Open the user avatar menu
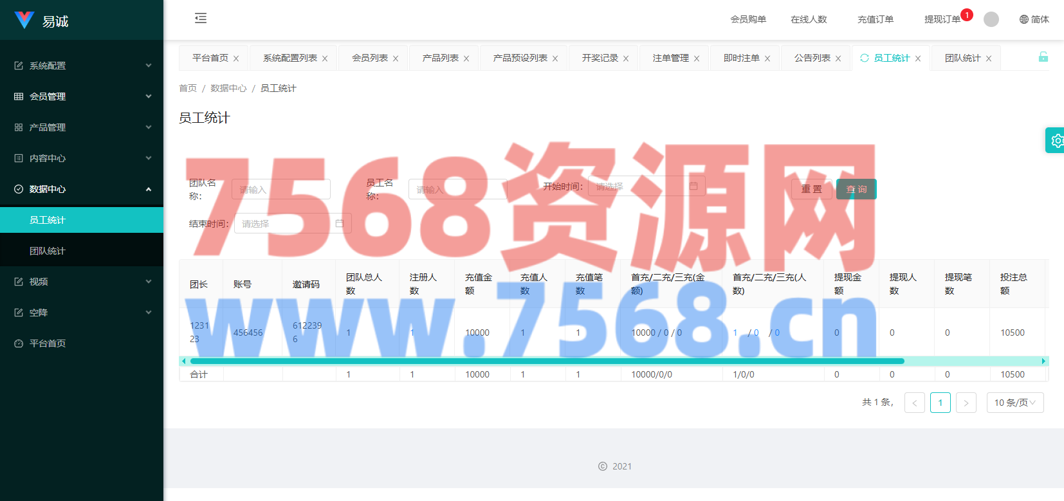Viewport: 1064px width, 501px height. coord(991,19)
